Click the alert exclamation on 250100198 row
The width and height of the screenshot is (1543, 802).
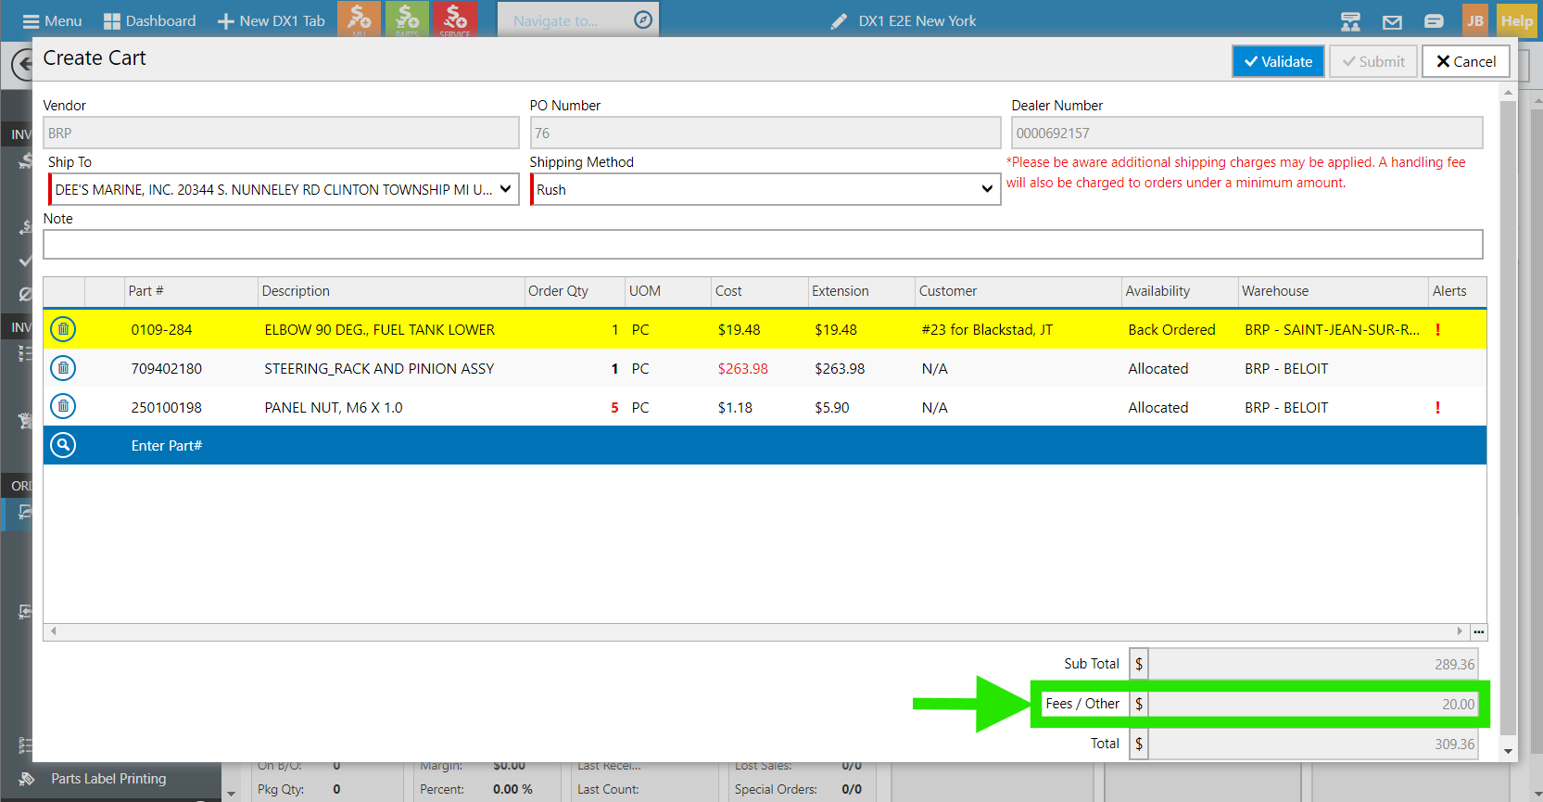[1437, 407]
